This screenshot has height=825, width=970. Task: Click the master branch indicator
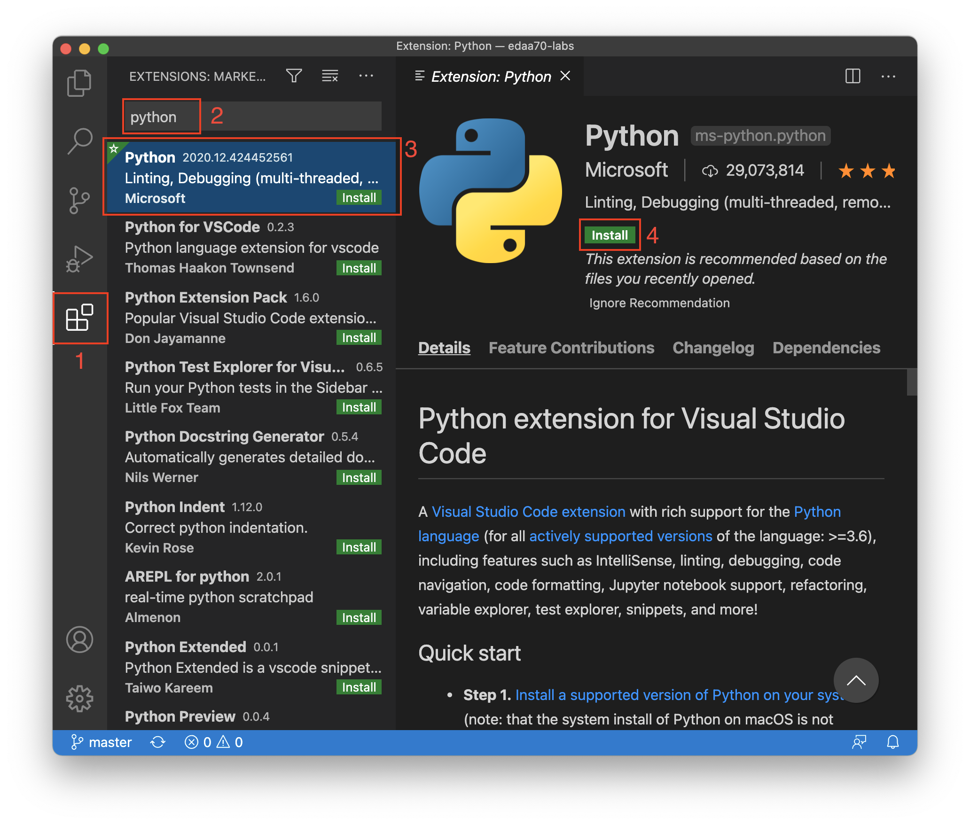click(101, 742)
